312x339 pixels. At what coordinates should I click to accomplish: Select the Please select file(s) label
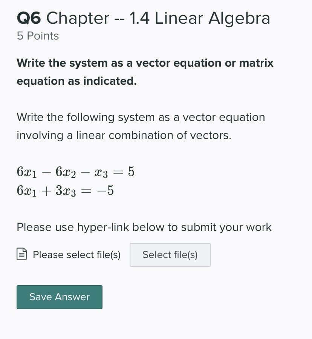(x=76, y=255)
